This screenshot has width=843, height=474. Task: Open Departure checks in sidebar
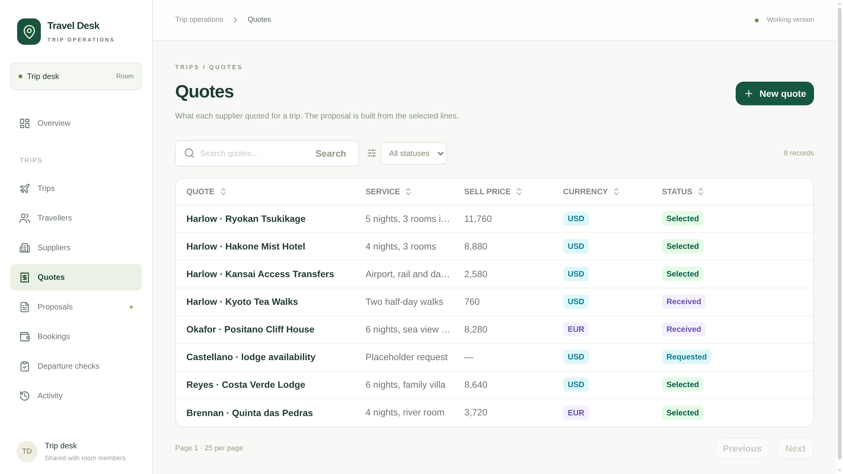coord(76,366)
